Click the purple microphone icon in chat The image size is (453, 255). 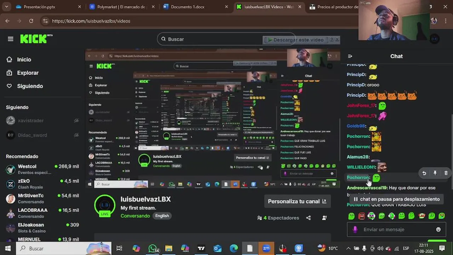click(355, 229)
